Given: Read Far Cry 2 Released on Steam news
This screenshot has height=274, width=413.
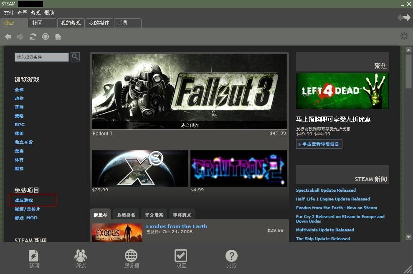Looking at the screenshot, I should pyautogui.click(x=340, y=219).
